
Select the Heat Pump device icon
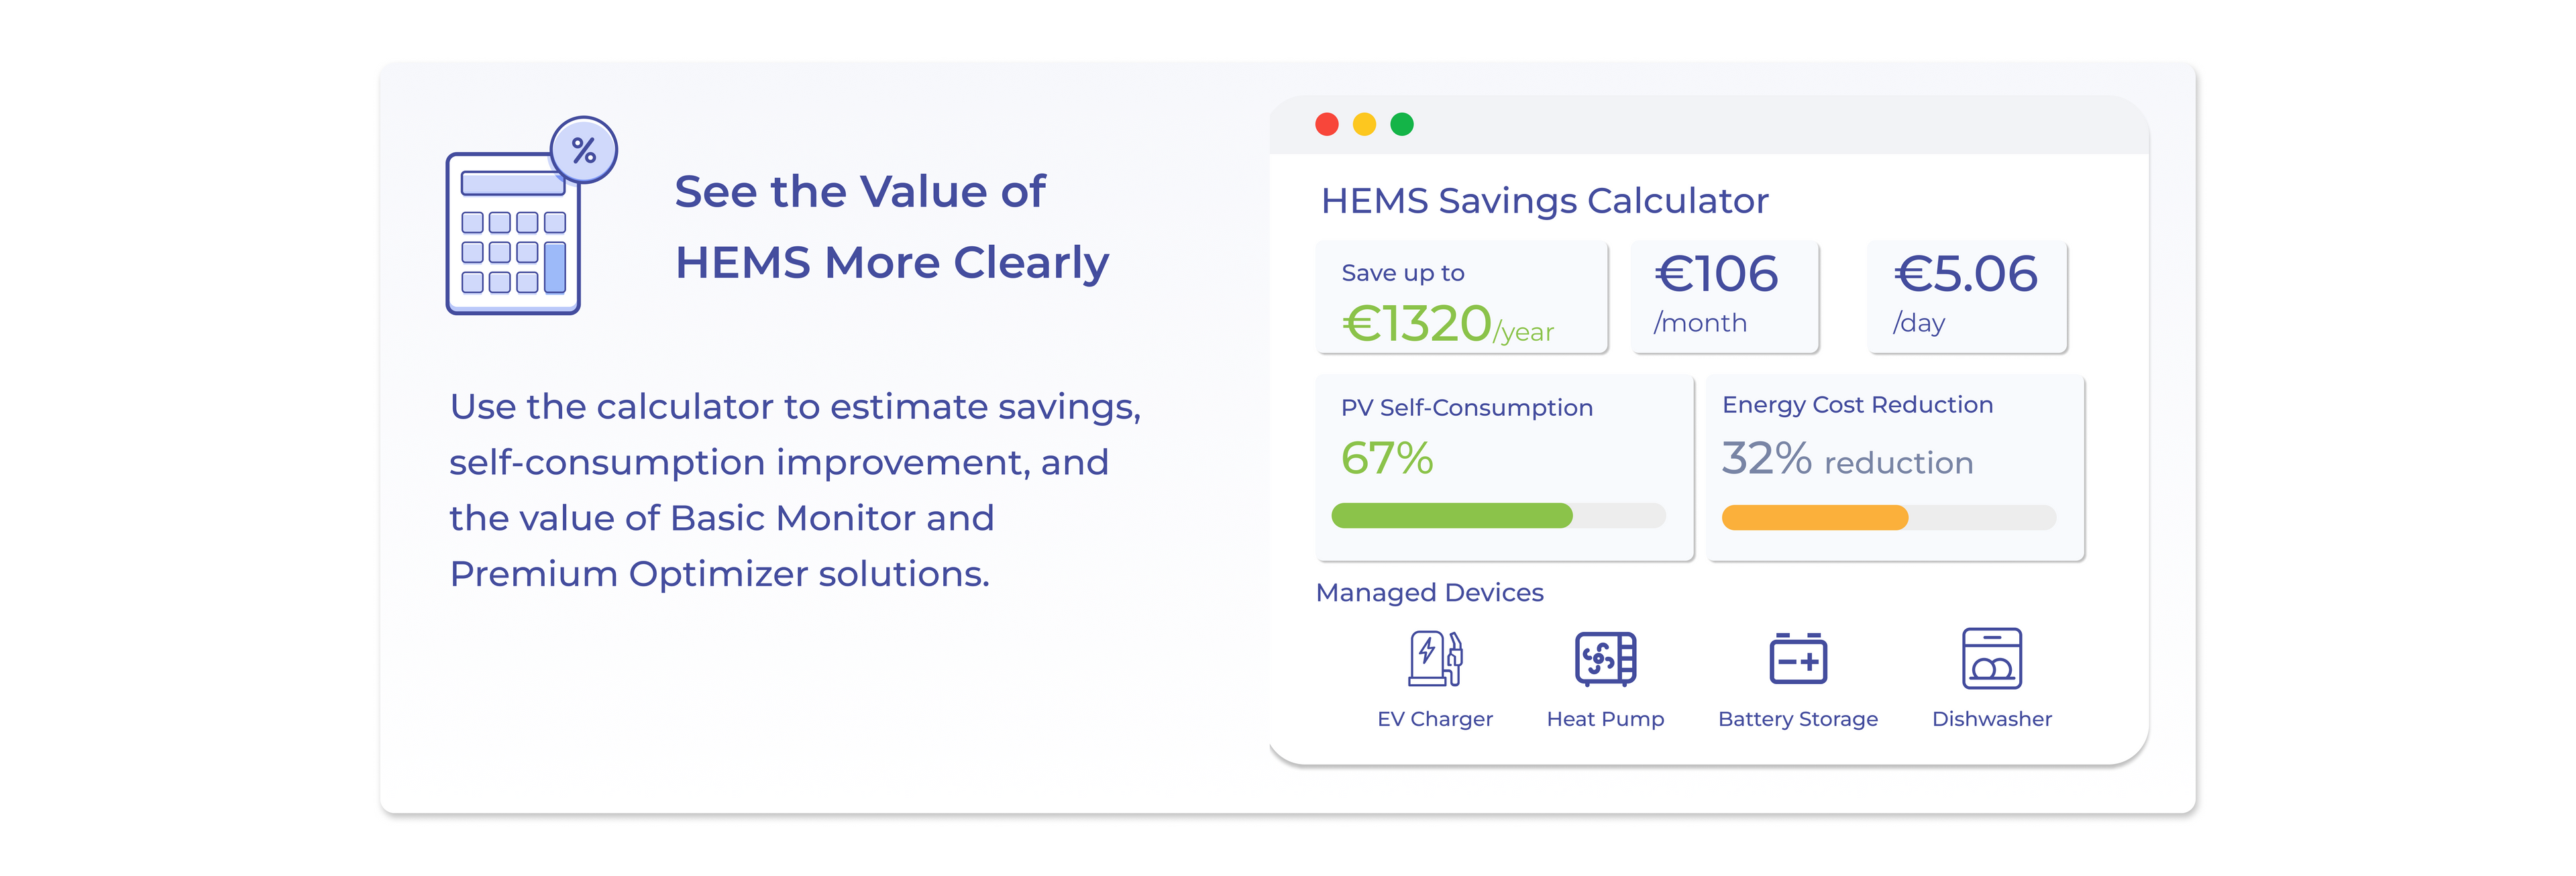tap(1605, 658)
